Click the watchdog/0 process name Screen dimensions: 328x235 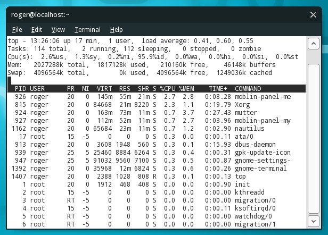pyautogui.click(x=253, y=216)
